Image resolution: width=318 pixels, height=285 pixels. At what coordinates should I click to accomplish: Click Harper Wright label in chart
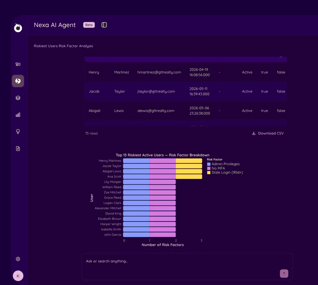(111, 224)
